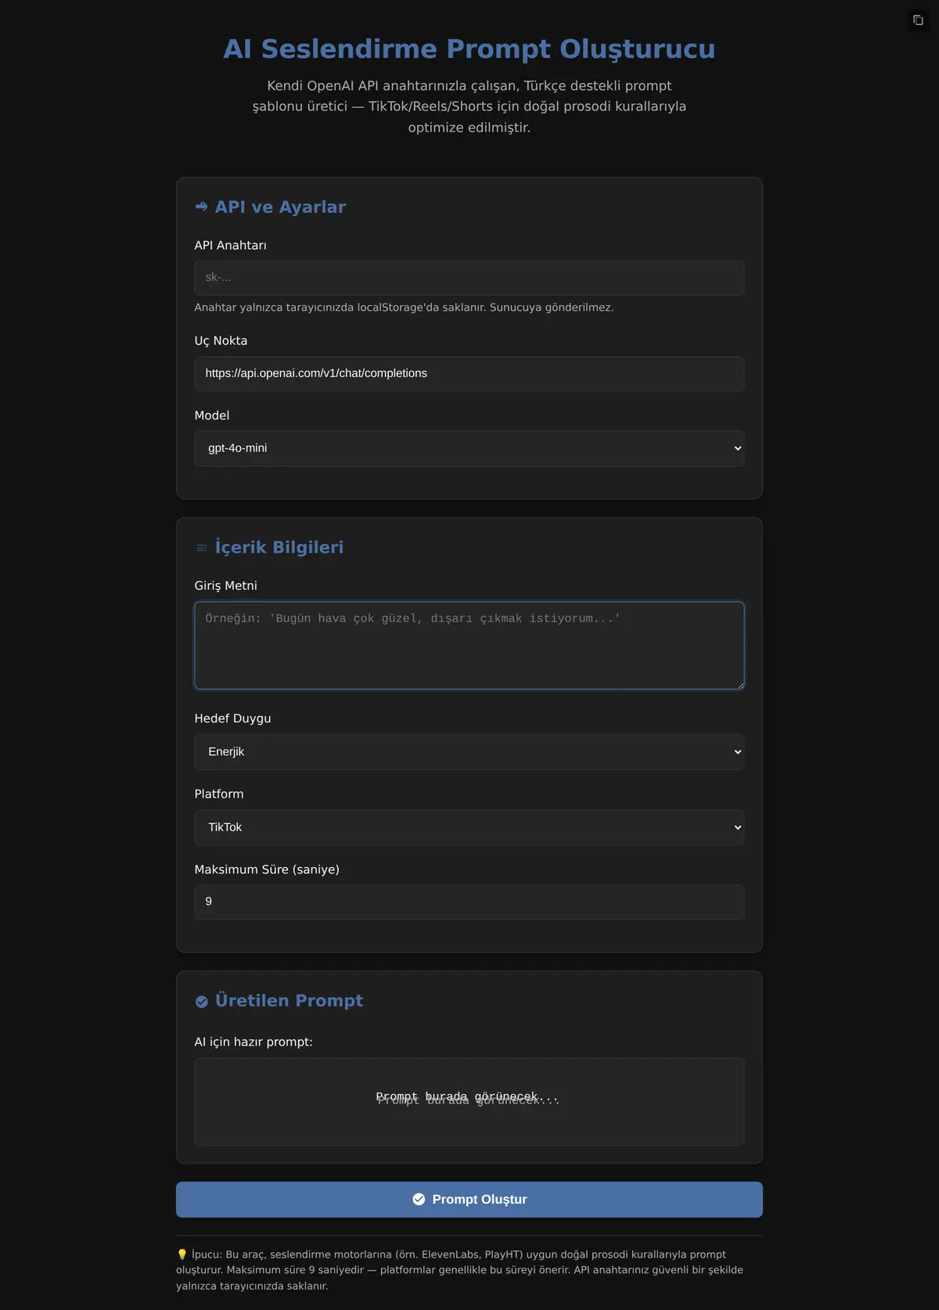Click the lightbulb icon next to İpucu
Viewport: 939px width, 1310px height.
[x=182, y=1254]
